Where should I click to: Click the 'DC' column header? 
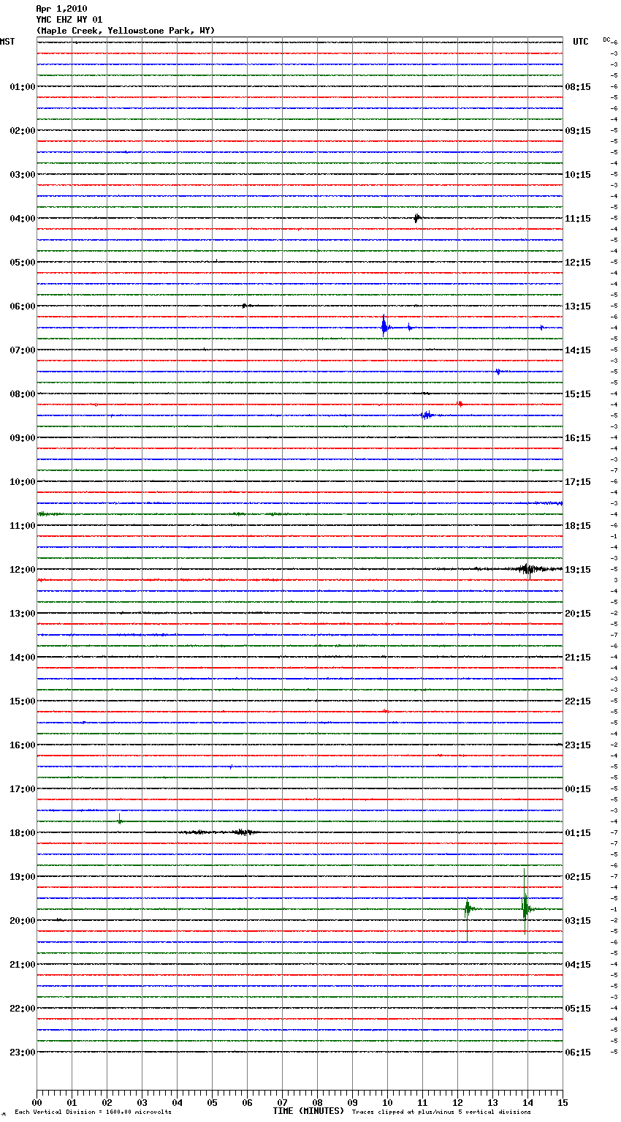pos(606,39)
